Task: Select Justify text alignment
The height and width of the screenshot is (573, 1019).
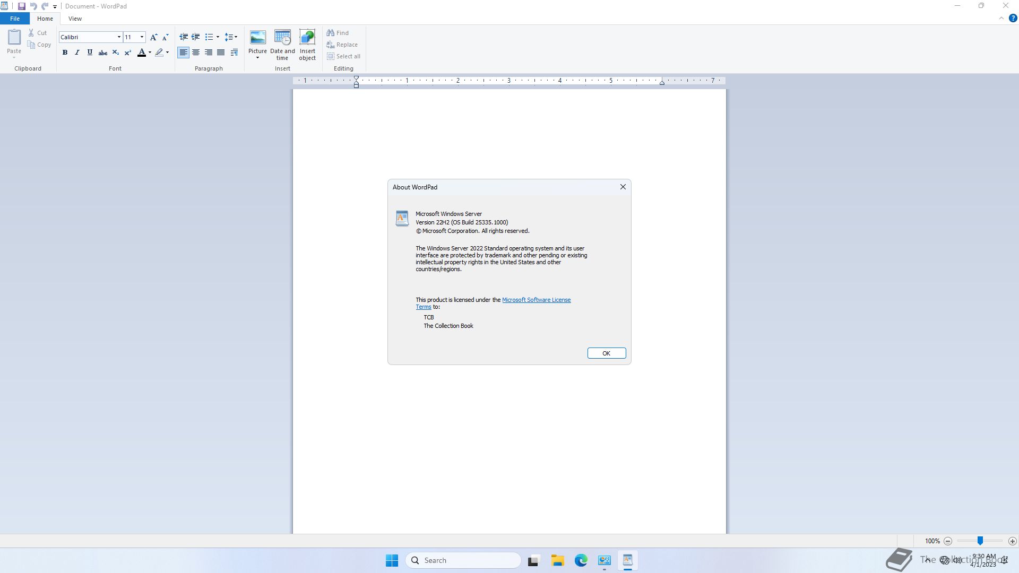Action: click(221, 53)
